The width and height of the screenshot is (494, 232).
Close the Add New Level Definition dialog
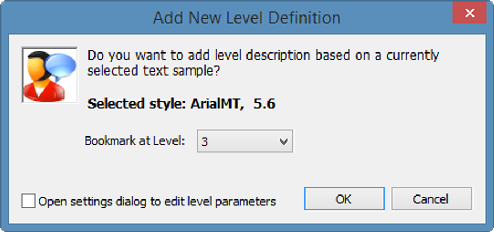[469, 13]
